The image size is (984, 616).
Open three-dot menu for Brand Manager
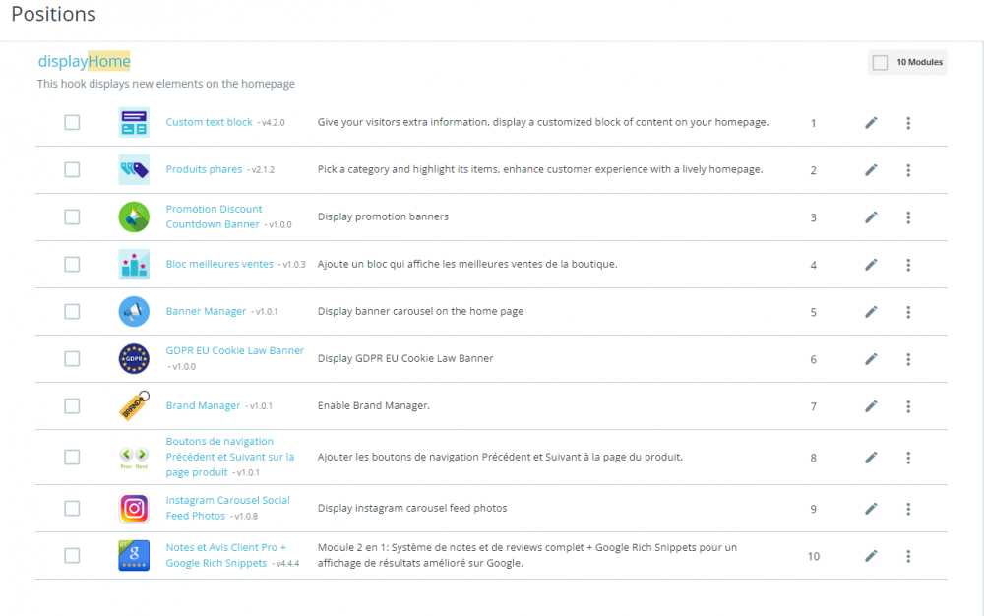(x=908, y=406)
